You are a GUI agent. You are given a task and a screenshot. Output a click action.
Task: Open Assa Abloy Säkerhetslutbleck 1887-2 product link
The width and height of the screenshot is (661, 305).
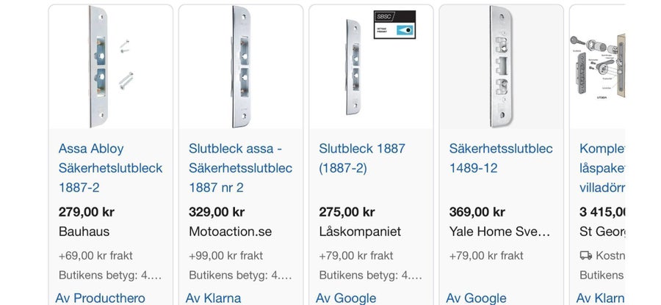(x=110, y=168)
